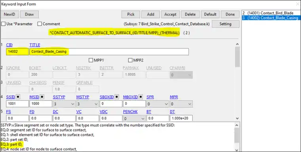Open the MSTYP dropdown

point(88,104)
